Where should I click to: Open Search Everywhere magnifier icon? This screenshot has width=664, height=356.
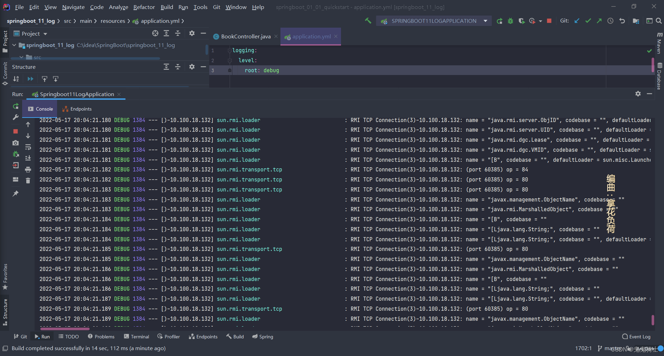pyautogui.click(x=659, y=21)
